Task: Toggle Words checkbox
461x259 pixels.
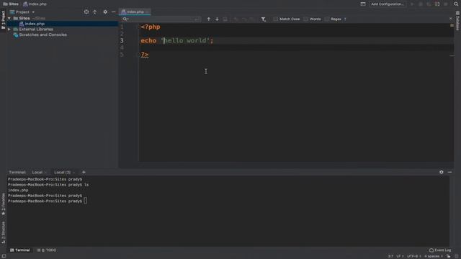Action: (305, 19)
